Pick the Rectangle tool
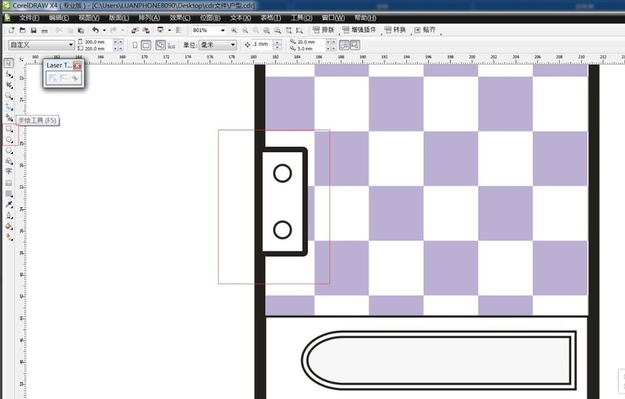Viewport: 625px width, 399px height. (x=9, y=128)
